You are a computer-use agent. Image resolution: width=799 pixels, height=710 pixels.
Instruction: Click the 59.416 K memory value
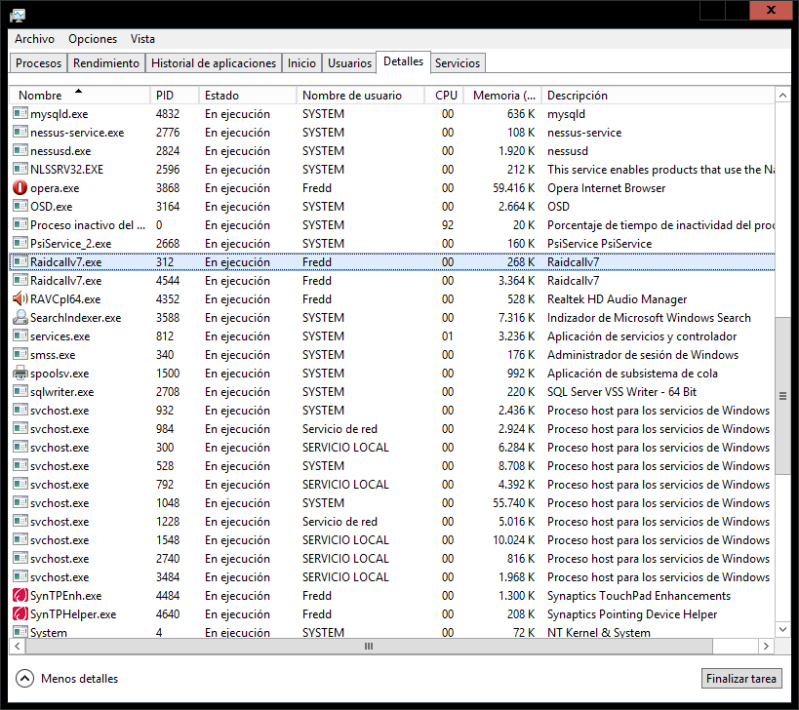[x=513, y=188]
